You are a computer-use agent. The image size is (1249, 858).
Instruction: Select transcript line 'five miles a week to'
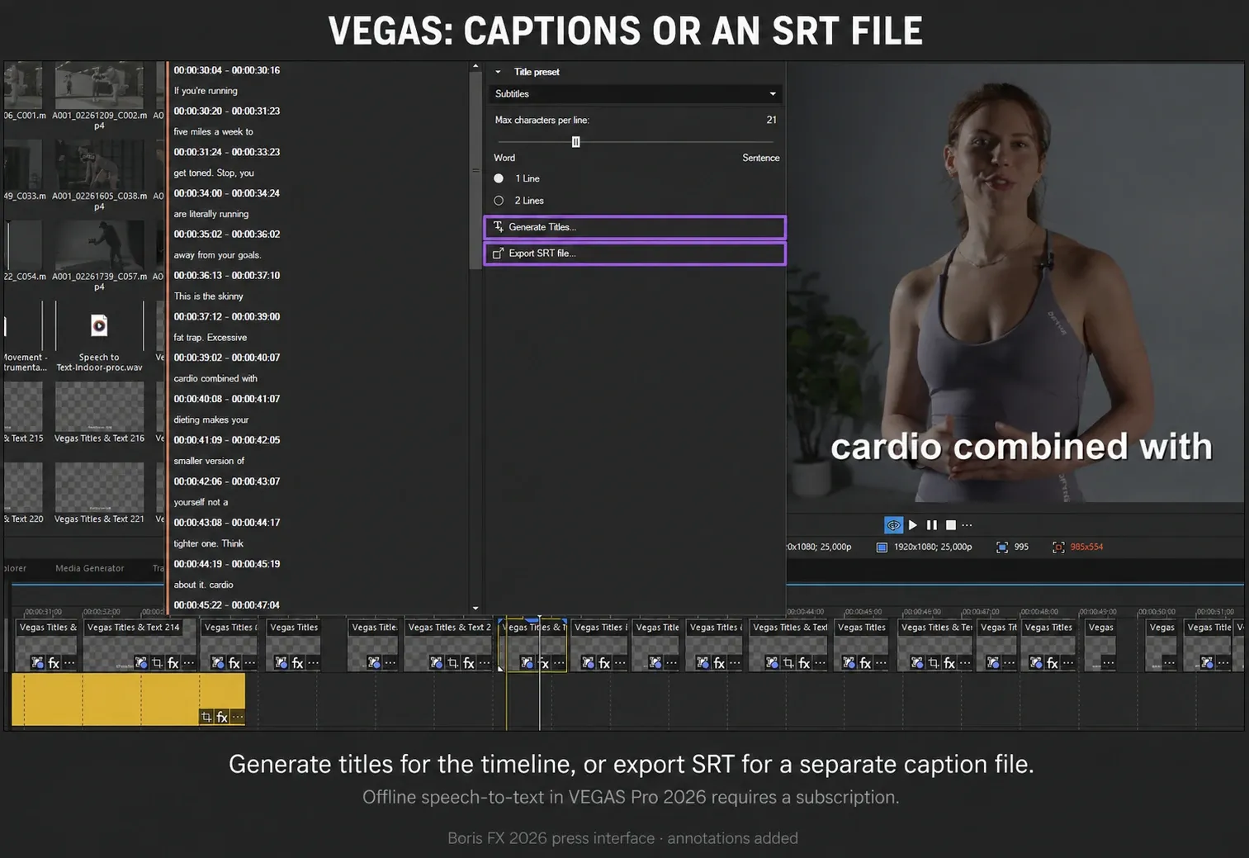coord(213,132)
